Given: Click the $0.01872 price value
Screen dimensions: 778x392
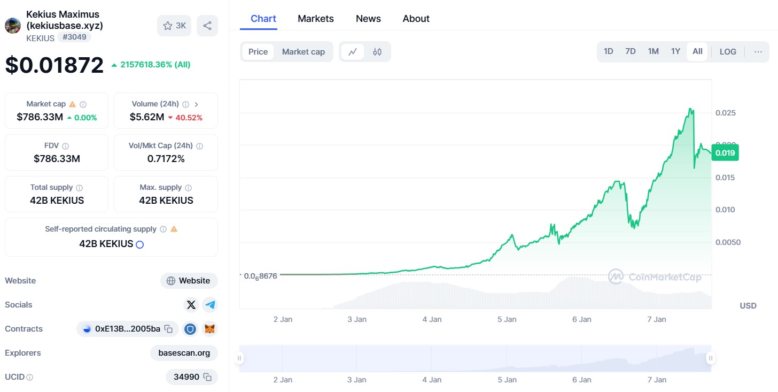Looking at the screenshot, I should tap(54, 65).
